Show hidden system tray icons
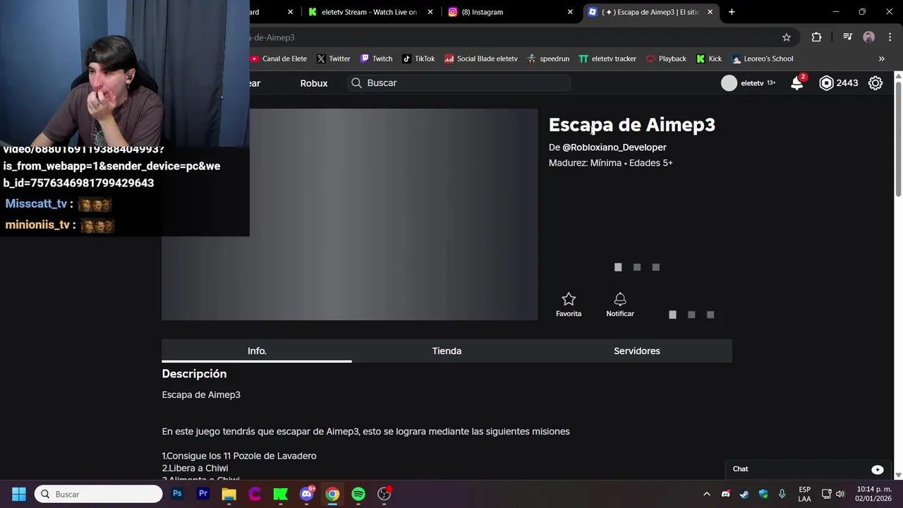This screenshot has height=508, width=903. coord(706,494)
